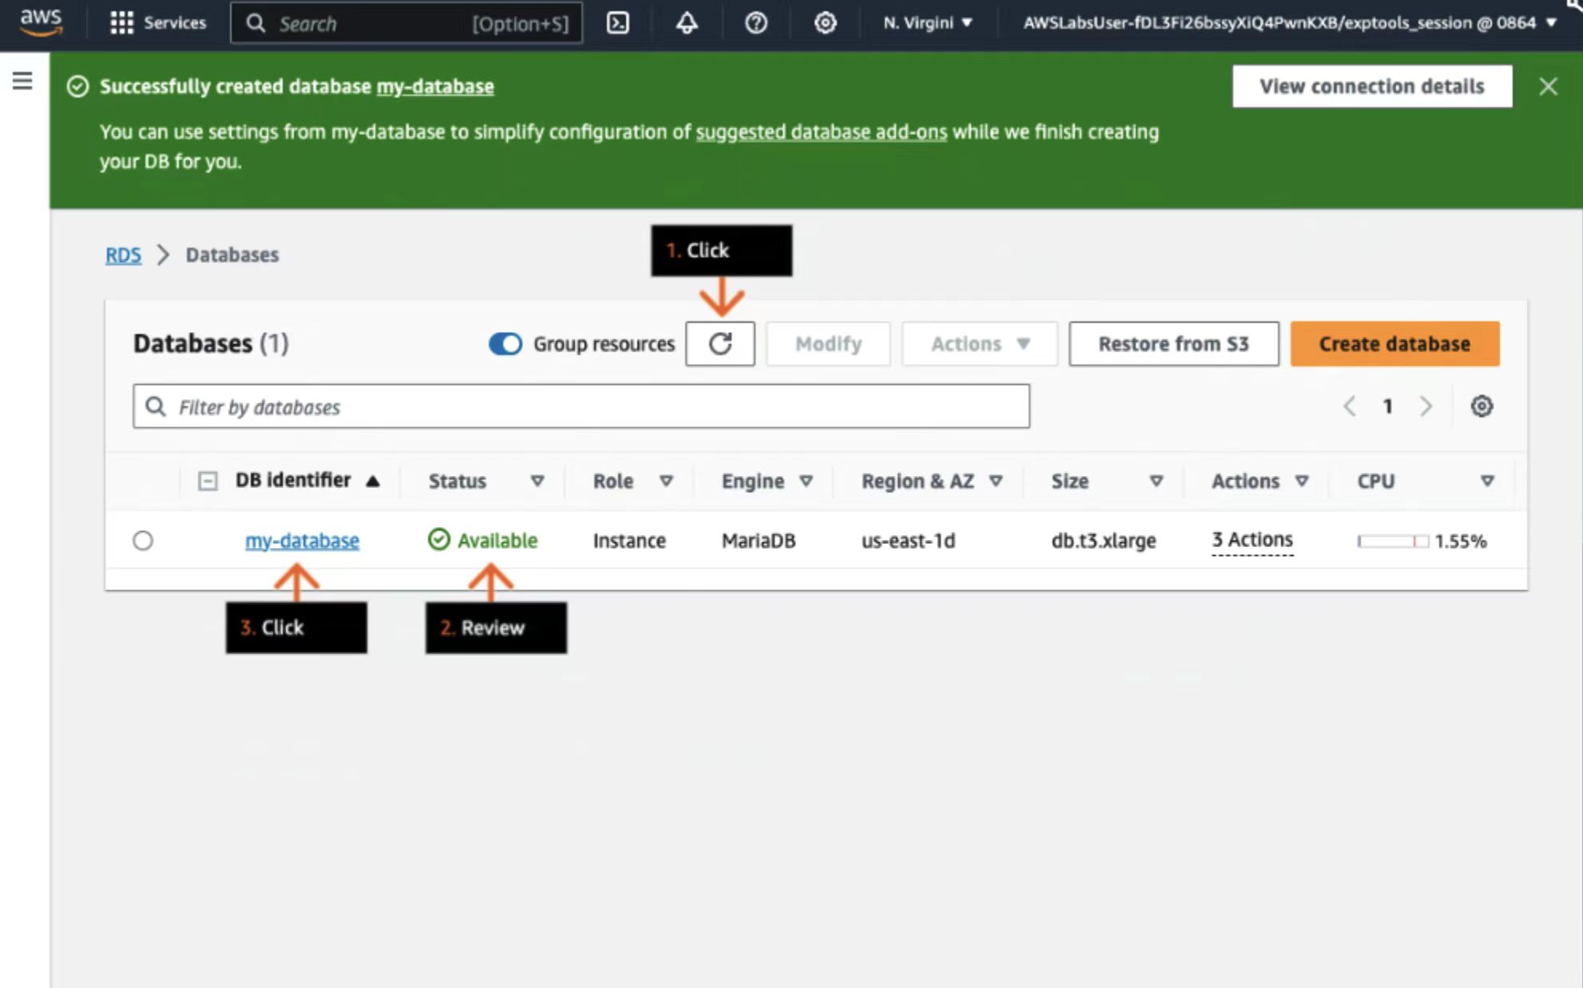Click the db.t3.xlarge size cell
The image size is (1583, 988).
1104,541
